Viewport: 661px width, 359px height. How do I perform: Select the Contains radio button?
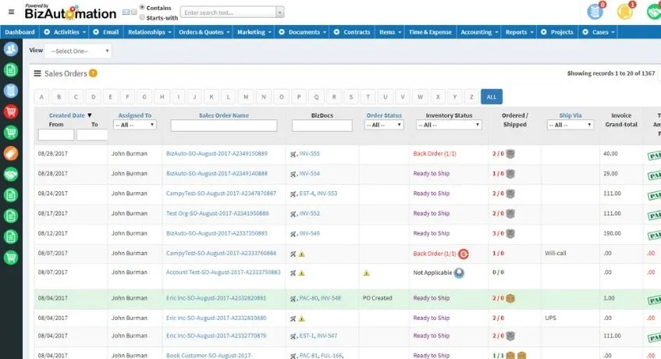pos(142,7)
